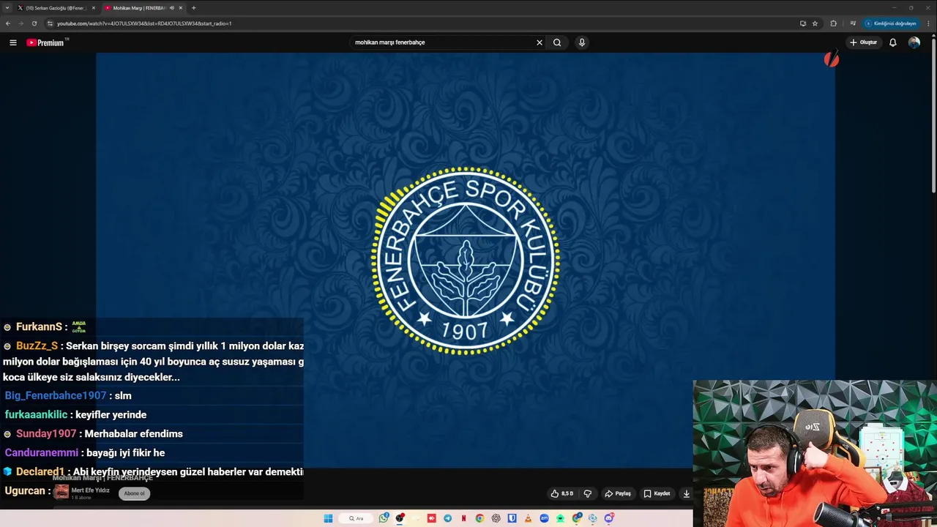Open Discord from the taskbar
This screenshot has height=527, width=937.
[x=609, y=518]
